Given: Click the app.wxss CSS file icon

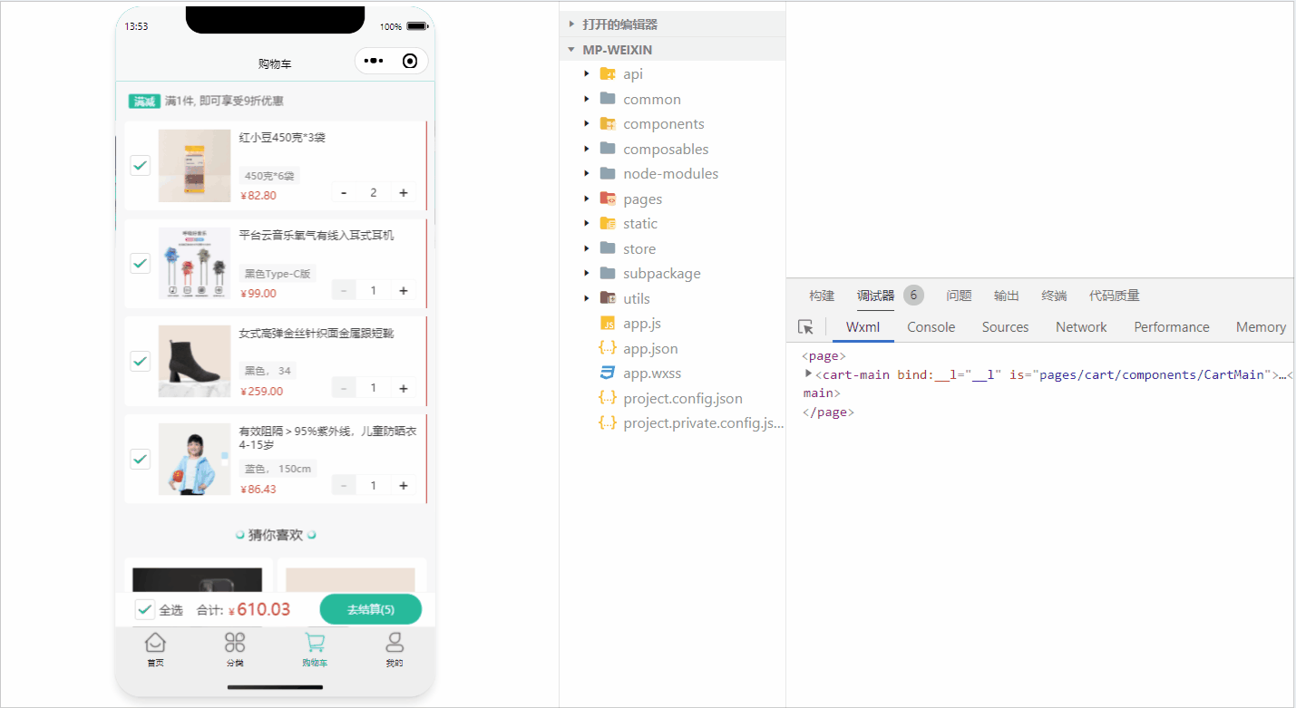Looking at the screenshot, I should point(608,373).
